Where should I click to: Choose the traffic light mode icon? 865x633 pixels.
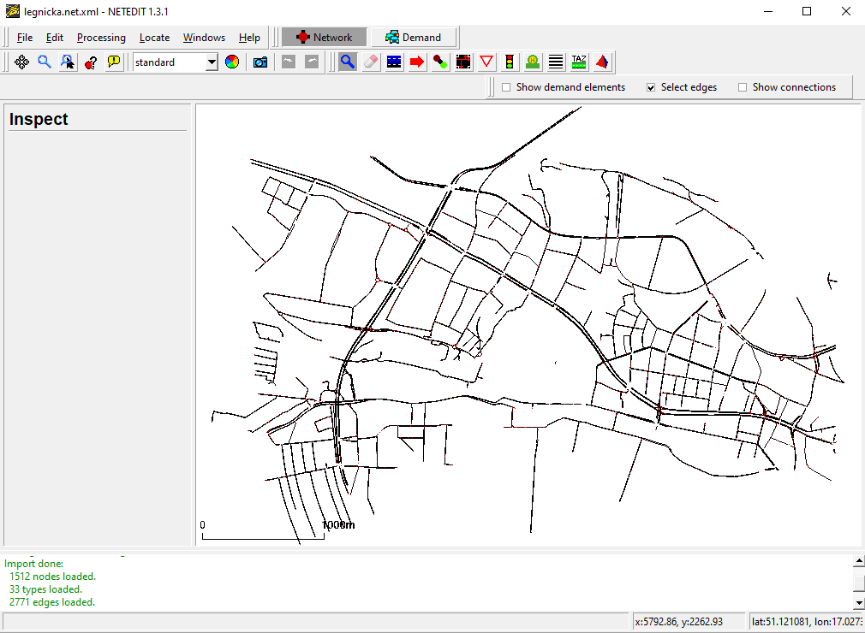click(510, 62)
